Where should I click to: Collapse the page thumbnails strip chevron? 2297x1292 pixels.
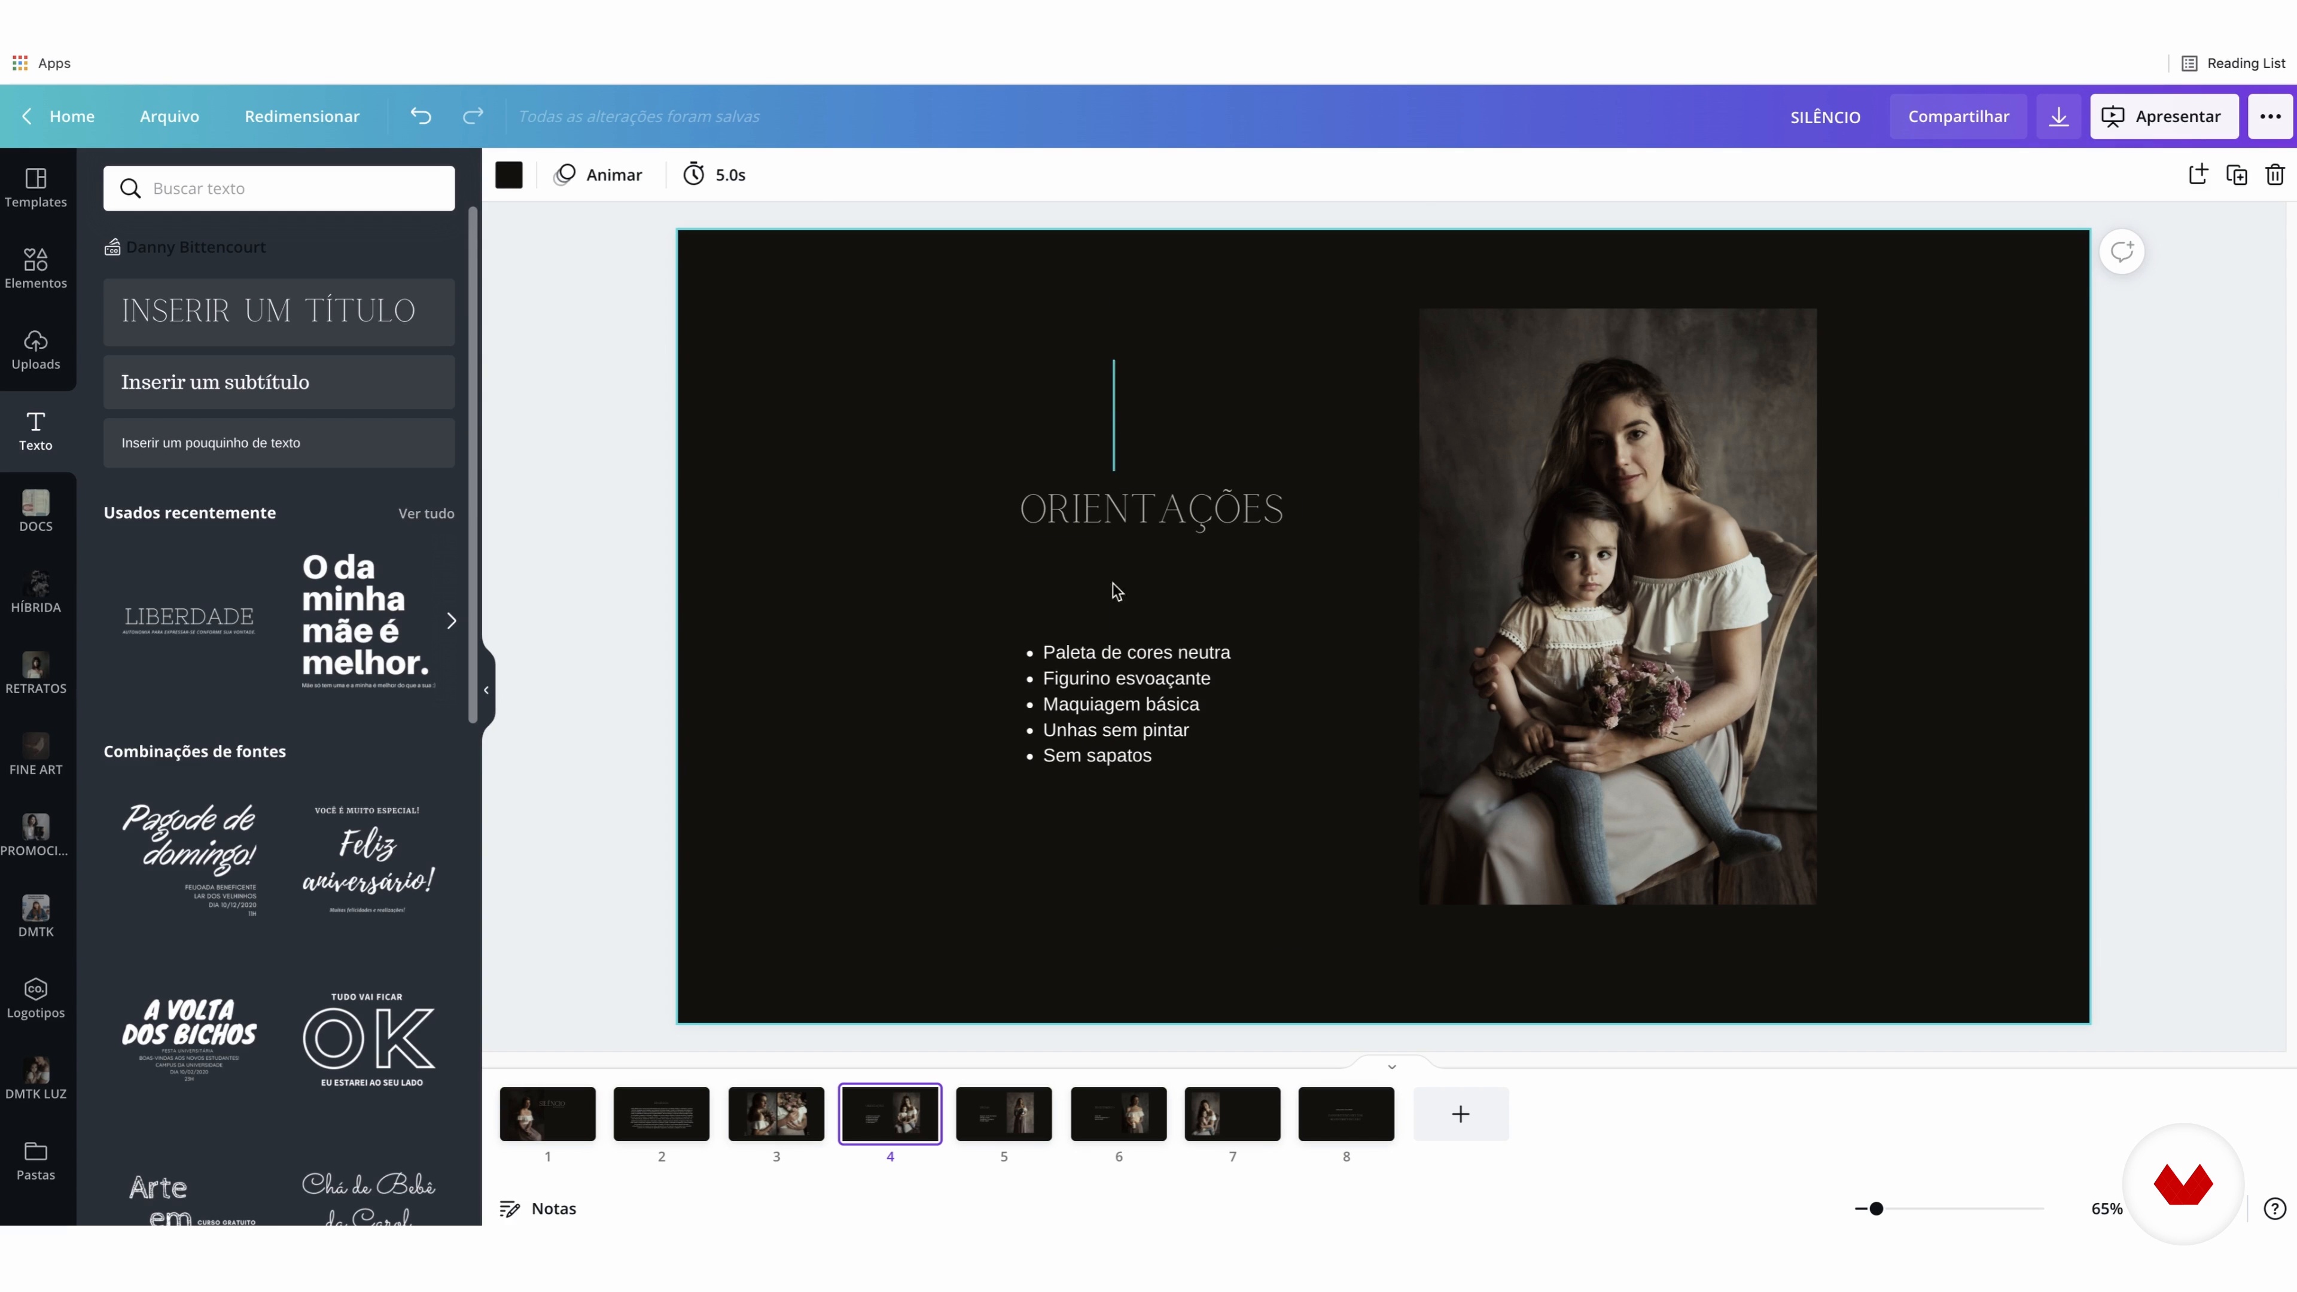pos(1391,1066)
